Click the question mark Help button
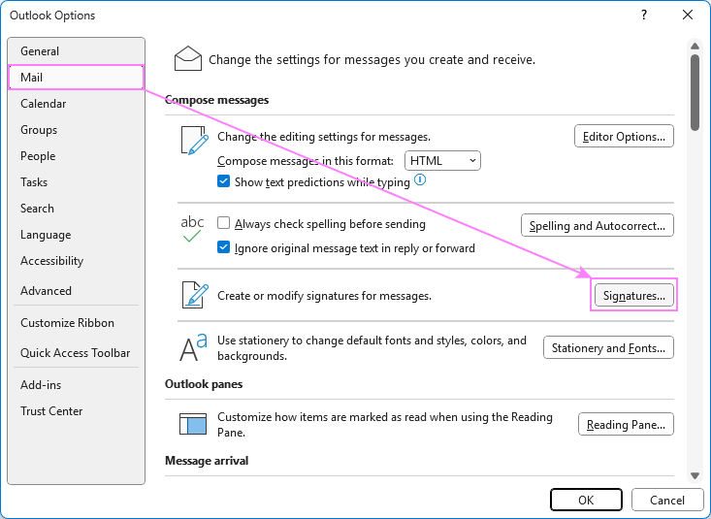The image size is (711, 519). point(644,15)
